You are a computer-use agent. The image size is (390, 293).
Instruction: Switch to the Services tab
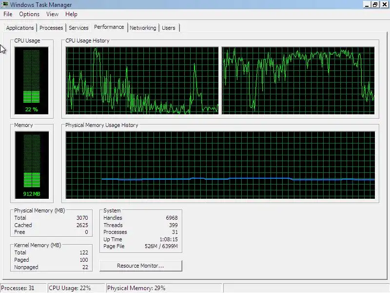click(78, 28)
